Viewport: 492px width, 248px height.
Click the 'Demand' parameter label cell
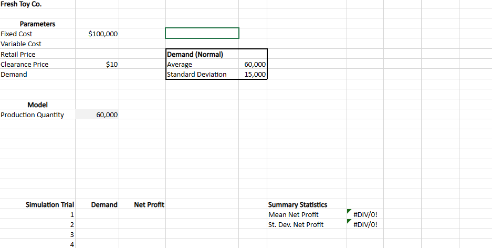click(x=38, y=75)
